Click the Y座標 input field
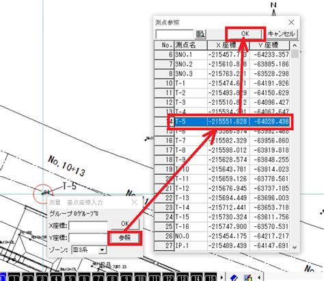Viewport: 324px width, 281px height. pos(88,238)
